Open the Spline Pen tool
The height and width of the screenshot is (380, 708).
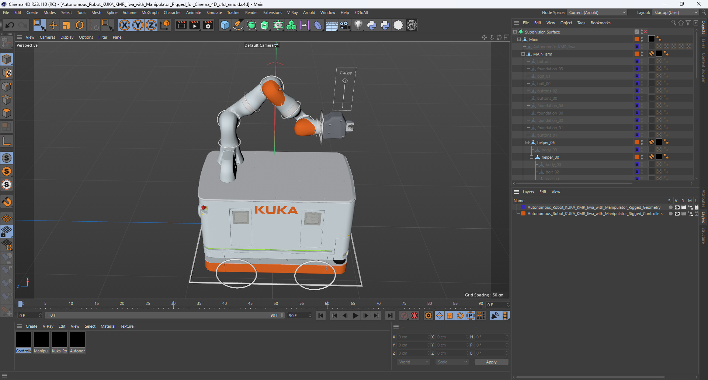pos(238,25)
